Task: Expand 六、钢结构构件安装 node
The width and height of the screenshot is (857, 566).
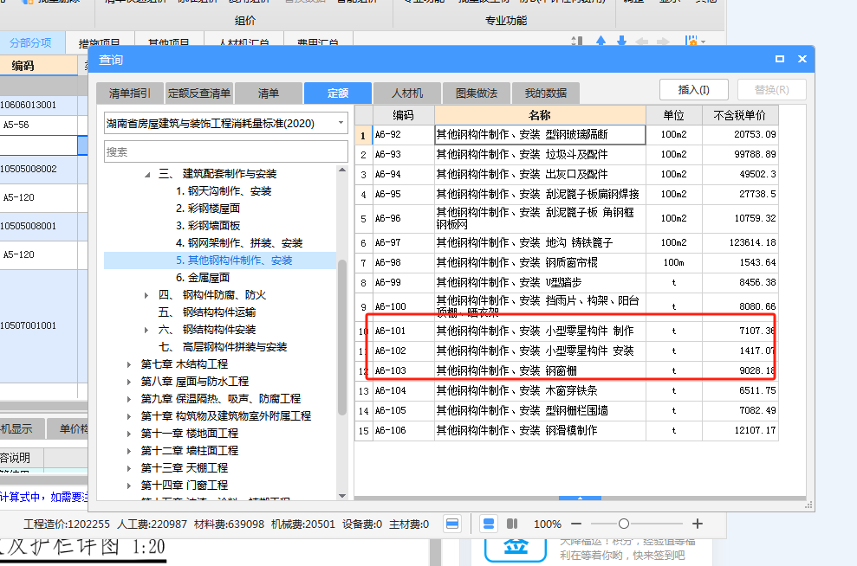Action: 146,331
